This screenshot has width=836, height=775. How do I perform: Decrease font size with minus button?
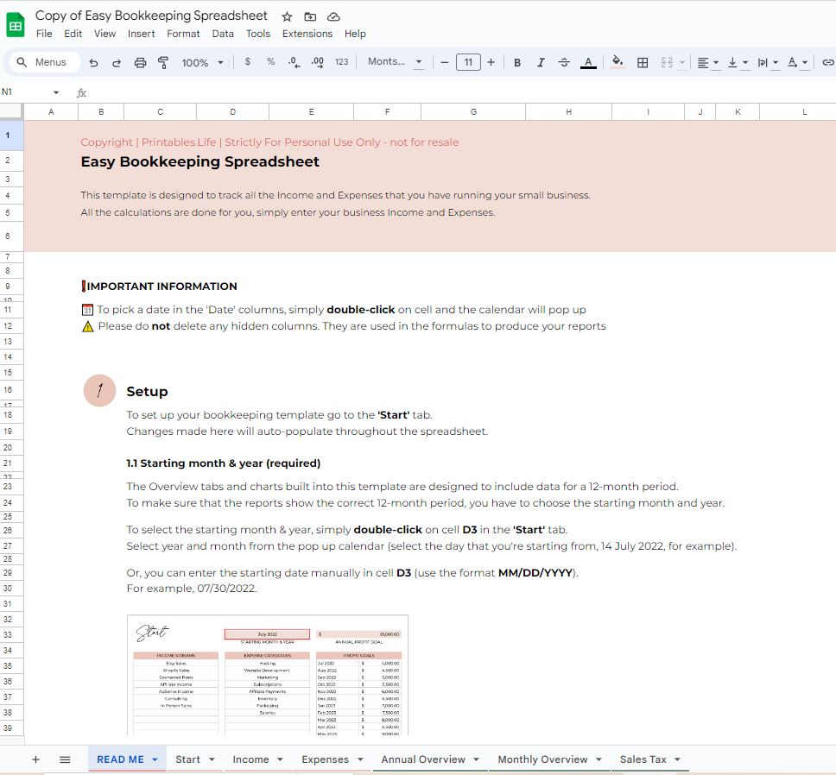(445, 62)
